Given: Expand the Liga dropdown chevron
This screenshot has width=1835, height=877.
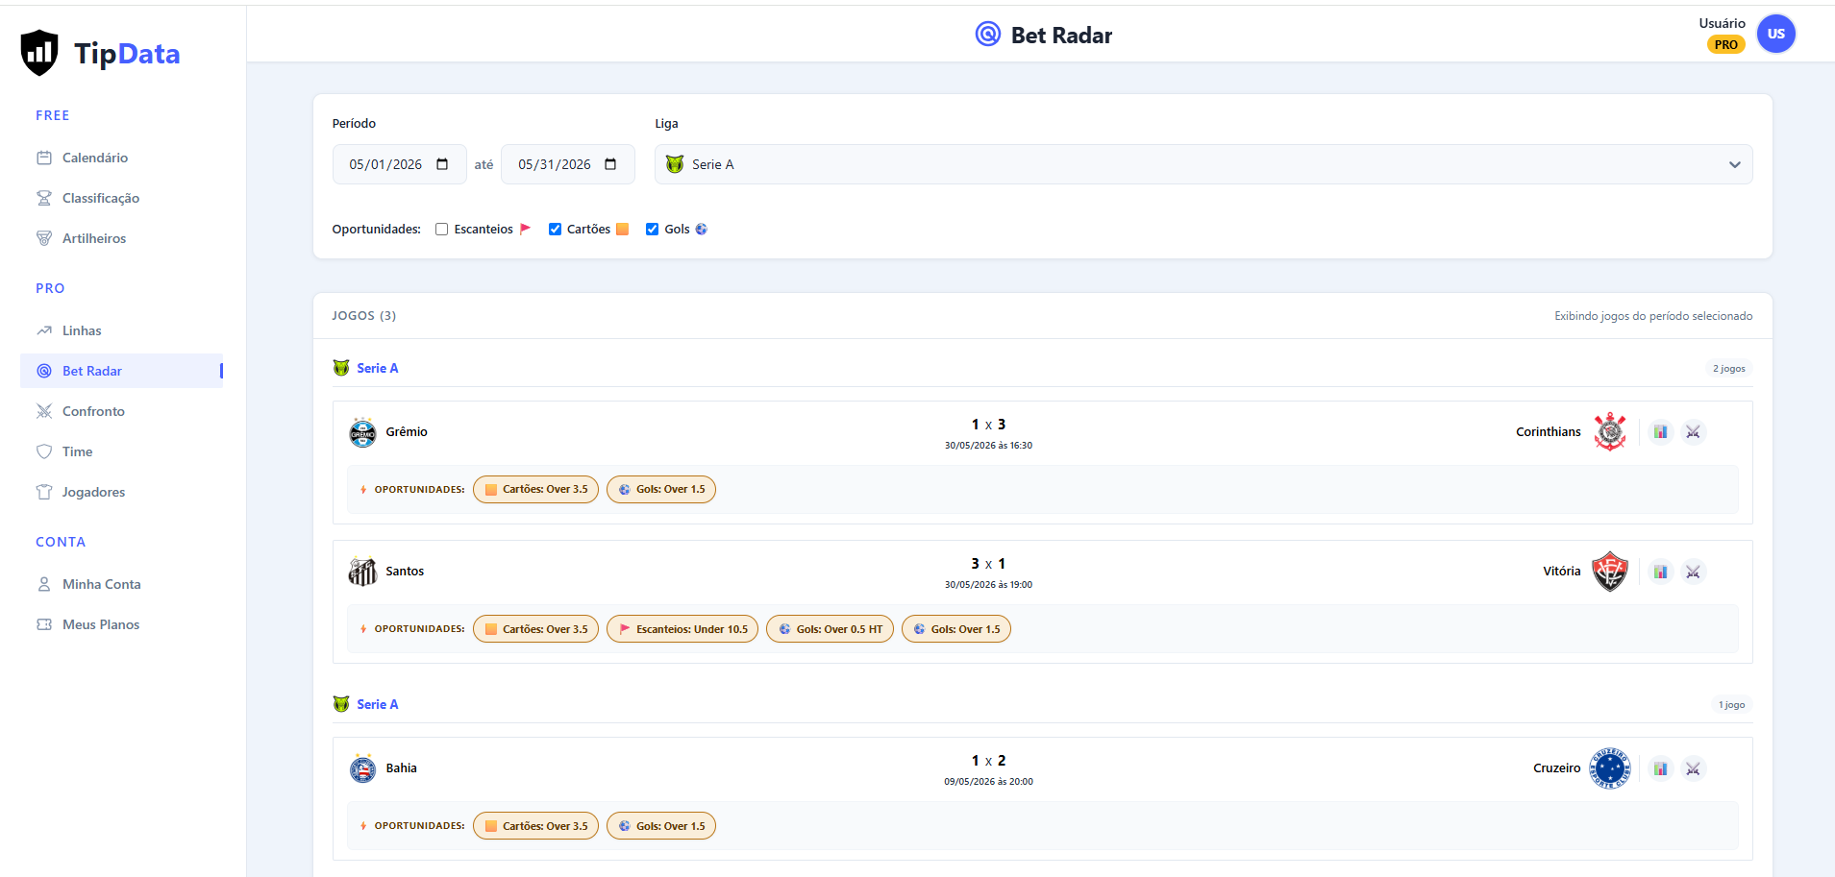Looking at the screenshot, I should [1734, 164].
